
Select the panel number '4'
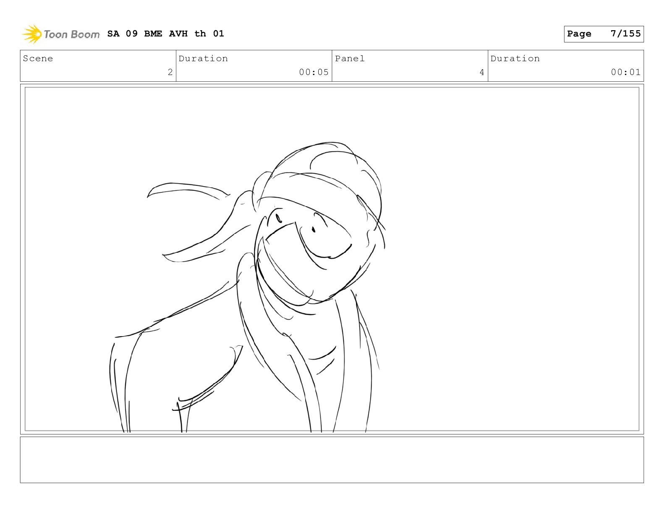(x=482, y=72)
